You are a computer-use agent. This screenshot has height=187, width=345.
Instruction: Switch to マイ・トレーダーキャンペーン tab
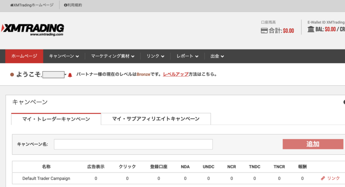[56, 119]
